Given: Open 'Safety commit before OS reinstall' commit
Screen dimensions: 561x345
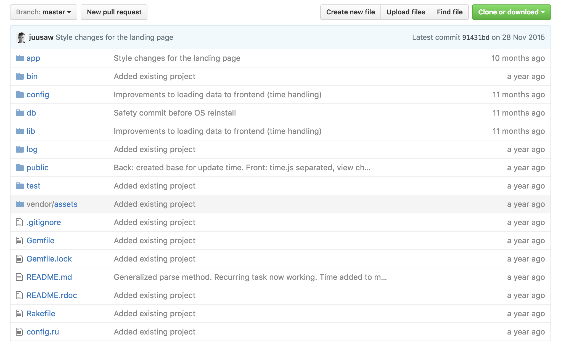Looking at the screenshot, I should click(175, 113).
